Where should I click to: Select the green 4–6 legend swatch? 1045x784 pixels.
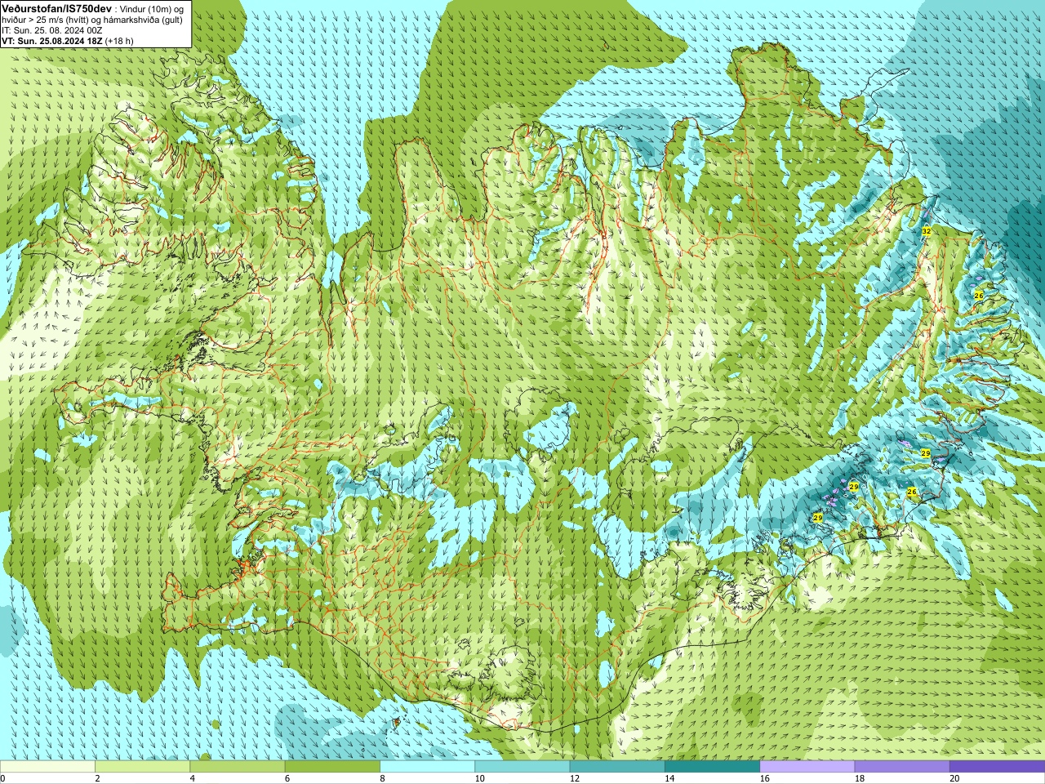[238, 767]
